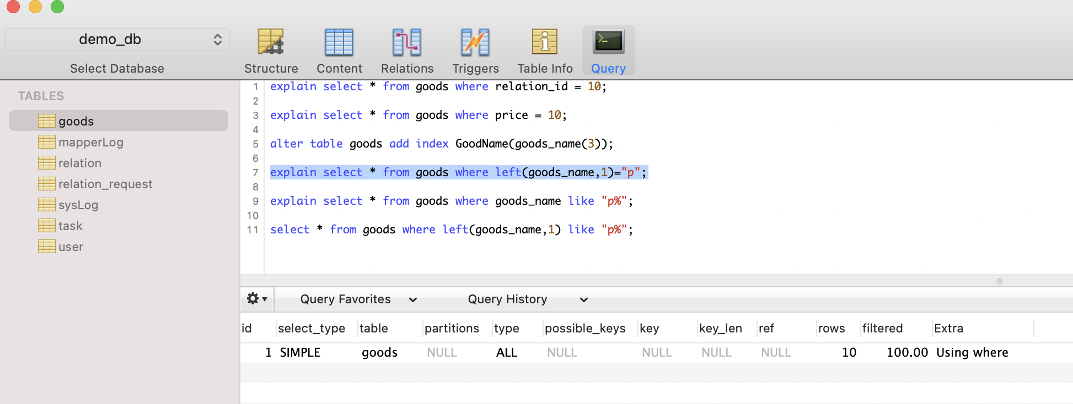Click the NULL possible_keys cell
The image size is (1073, 404).
562,352
